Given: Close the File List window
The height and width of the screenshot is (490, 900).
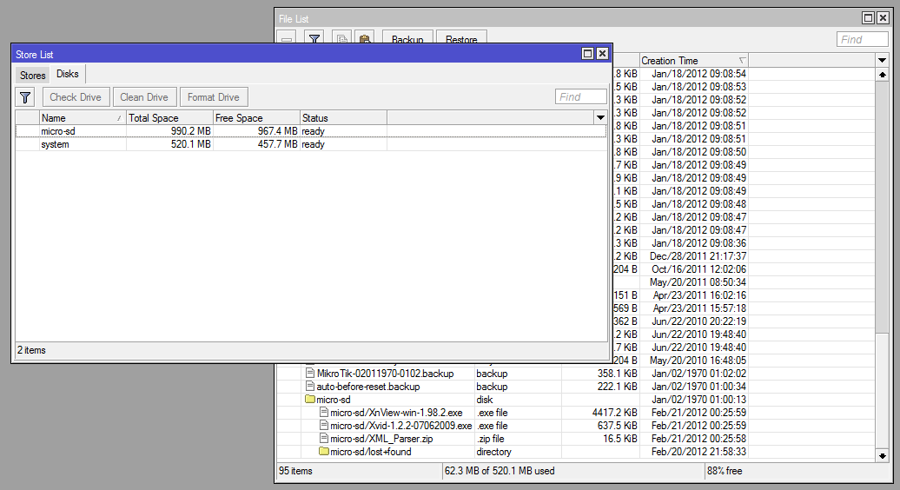Looking at the screenshot, I should pos(883,17).
